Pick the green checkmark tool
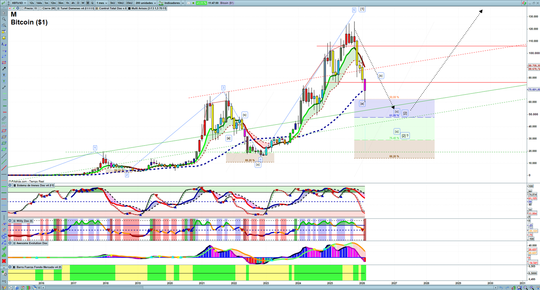 click(4, 249)
